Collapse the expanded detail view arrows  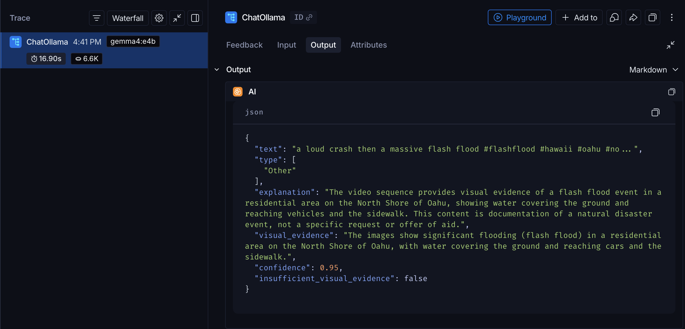(670, 45)
